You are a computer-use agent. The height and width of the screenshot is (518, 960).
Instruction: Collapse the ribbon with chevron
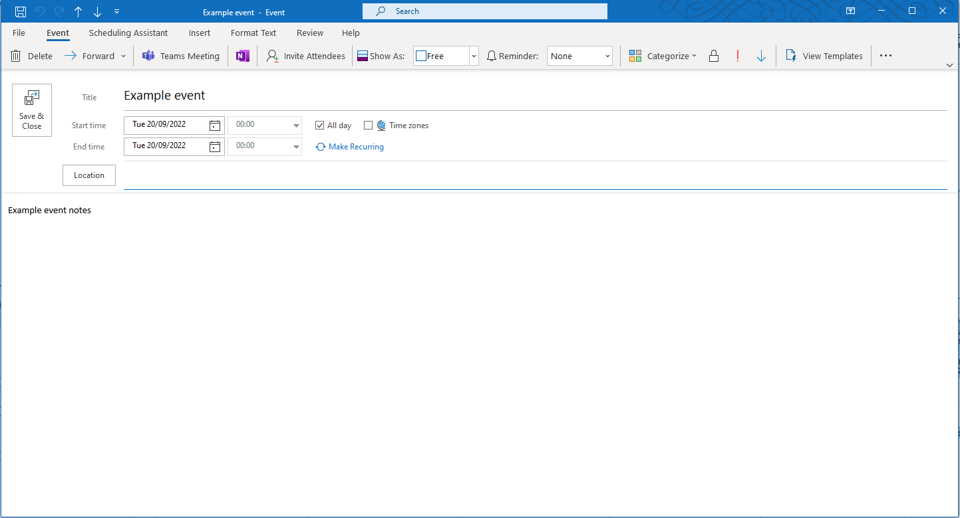[x=949, y=64]
